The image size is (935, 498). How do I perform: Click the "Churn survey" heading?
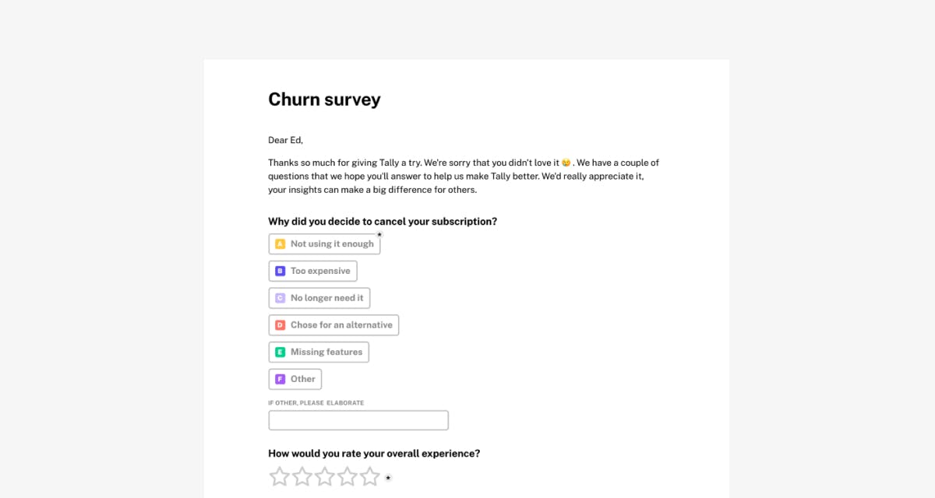click(x=324, y=99)
